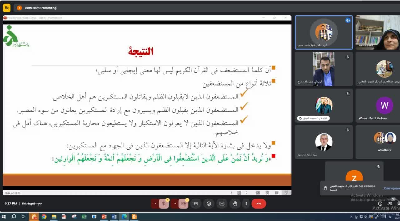Turn on the camera in Meet

tap(183, 204)
